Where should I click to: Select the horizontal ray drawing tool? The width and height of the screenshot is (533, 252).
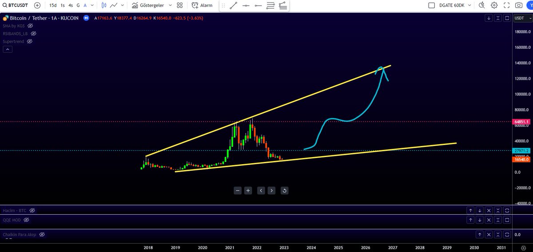pos(259,6)
